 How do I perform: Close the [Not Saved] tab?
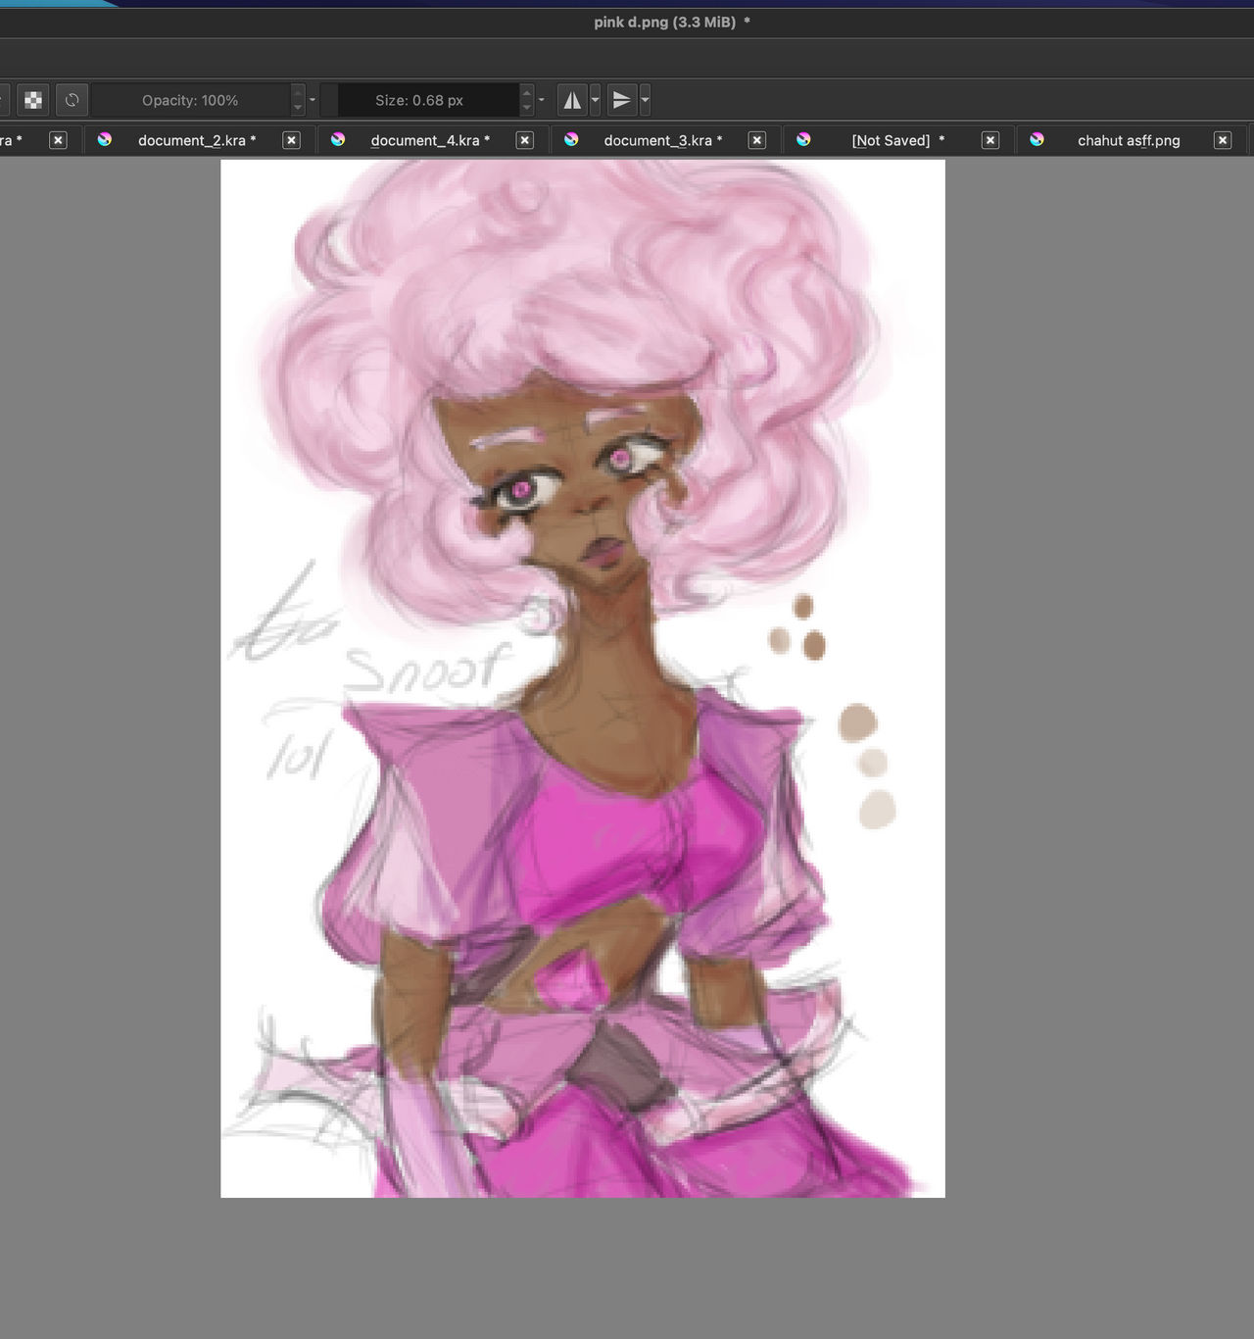[x=989, y=140]
